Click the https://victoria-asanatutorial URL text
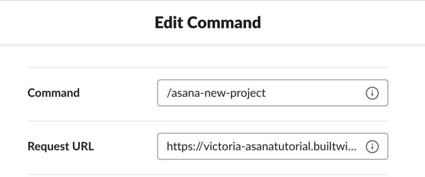425x177 pixels. click(x=261, y=147)
